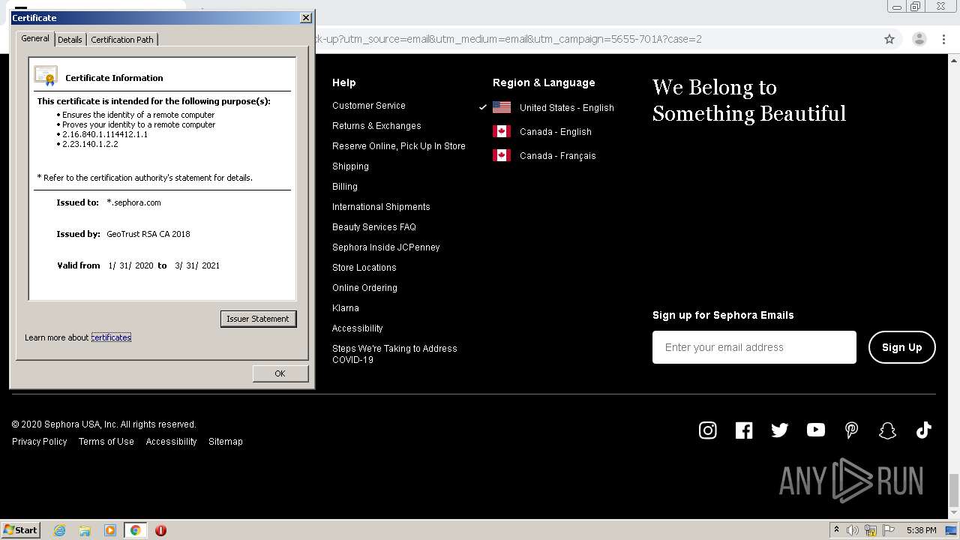Bookmark this page with star icon
The height and width of the screenshot is (540, 960).
[x=889, y=39]
